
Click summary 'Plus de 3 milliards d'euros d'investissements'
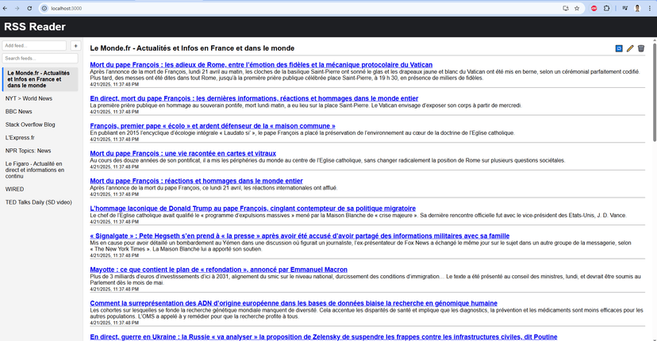pyautogui.click(x=365, y=279)
